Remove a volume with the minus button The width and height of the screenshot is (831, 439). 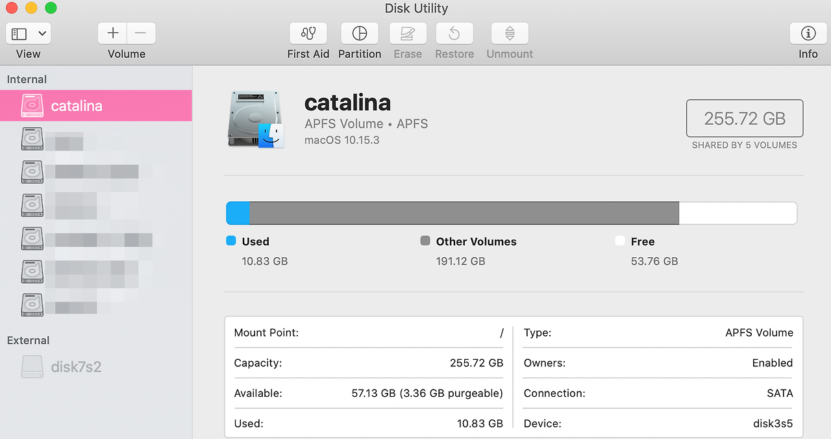(x=141, y=33)
